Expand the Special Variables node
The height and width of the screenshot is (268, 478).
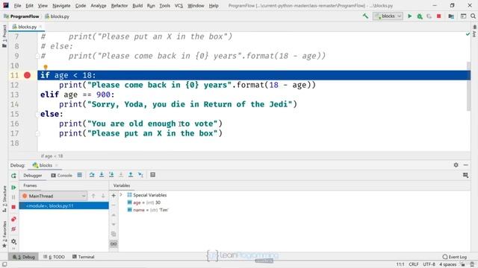tap(121, 195)
